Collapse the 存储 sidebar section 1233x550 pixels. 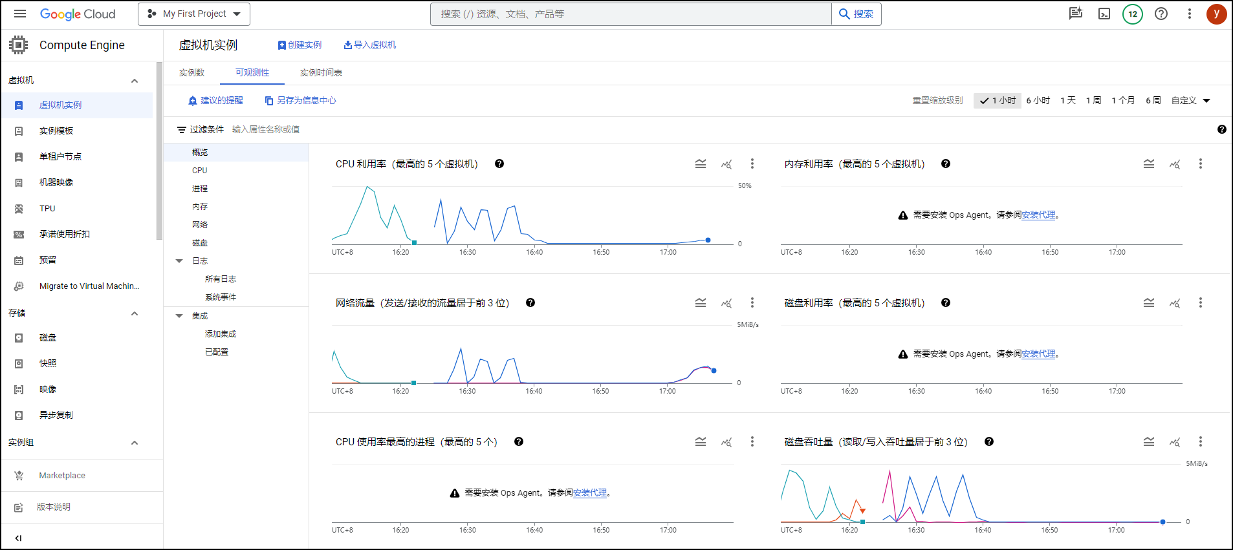[135, 313]
